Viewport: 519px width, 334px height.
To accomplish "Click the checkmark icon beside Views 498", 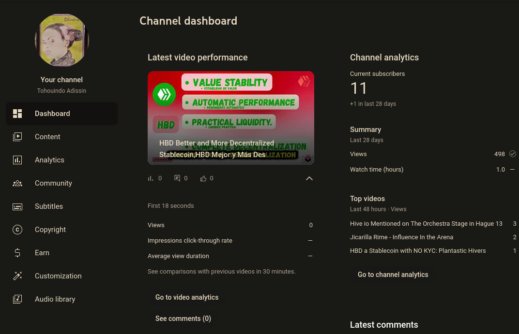I will coord(512,154).
